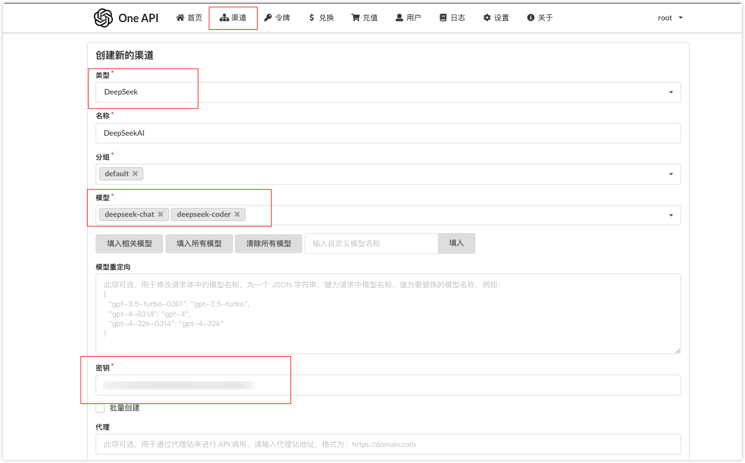Click the One API logo icon
The width and height of the screenshot is (745, 463).
(x=103, y=18)
